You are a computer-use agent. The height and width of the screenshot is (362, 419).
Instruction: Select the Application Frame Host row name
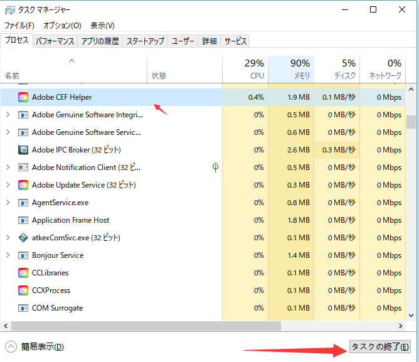coord(70,220)
